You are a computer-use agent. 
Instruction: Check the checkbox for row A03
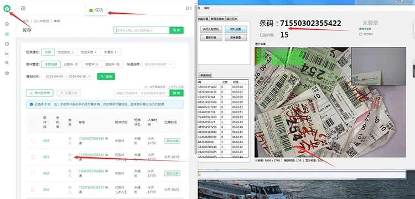(x=33, y=157)
